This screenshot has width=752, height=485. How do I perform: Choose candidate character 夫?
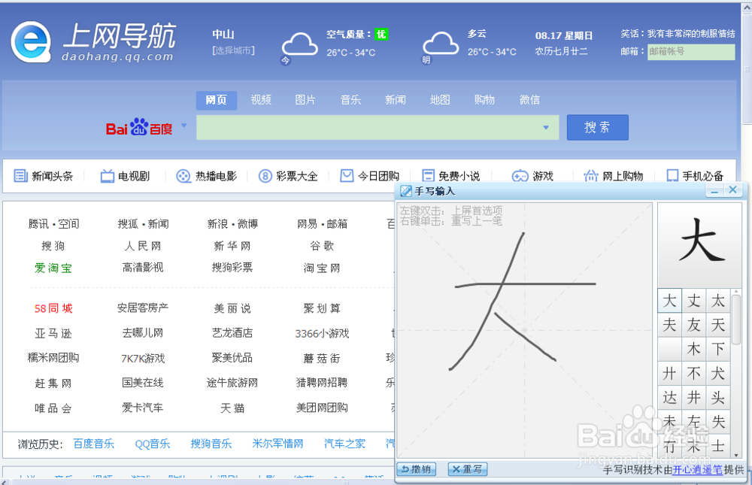pyautogui.click(x=669, y=326)
